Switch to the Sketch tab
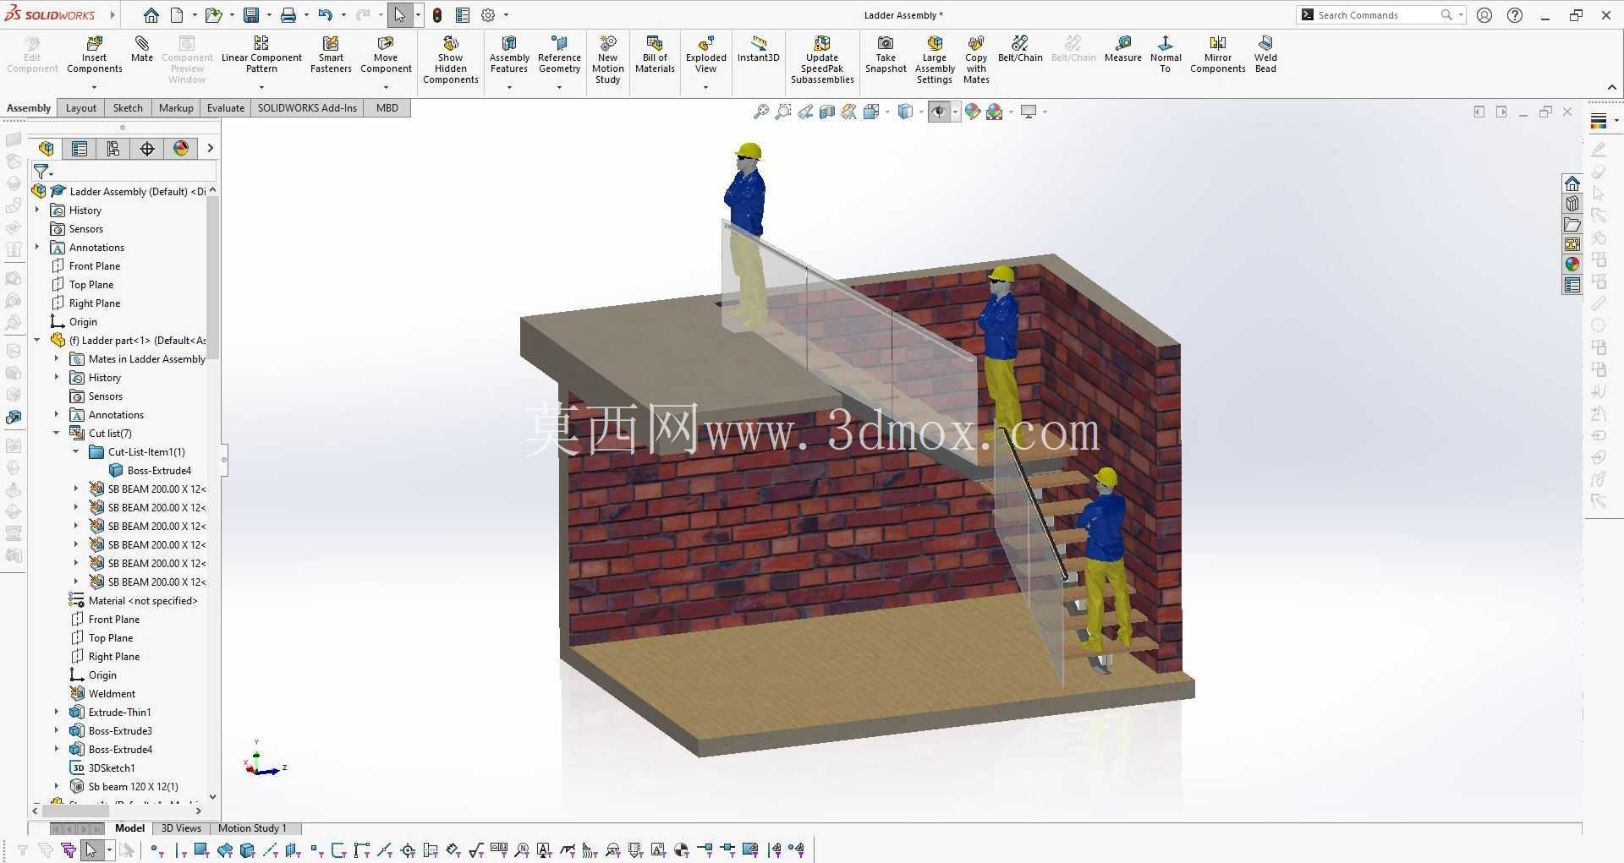 [128, 108]
